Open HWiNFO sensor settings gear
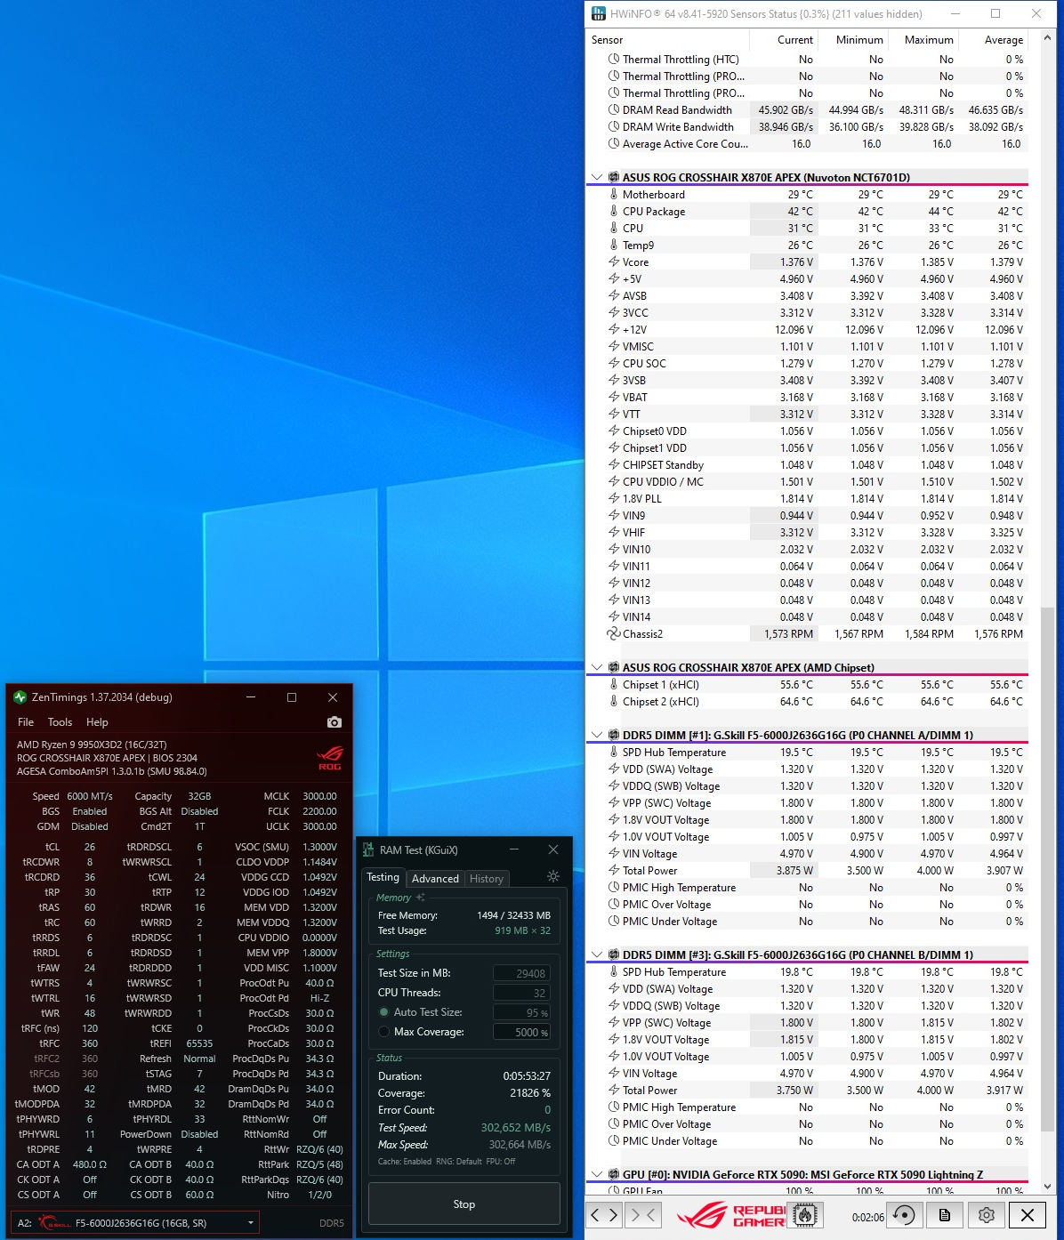Screen dimensions: 1064x1240 point(986,1215)
